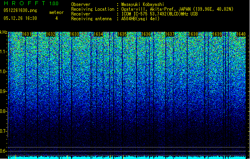Click the 1638 time marker
The height and width of the screenshot is (159, 250).
click(x=194, y=34)
